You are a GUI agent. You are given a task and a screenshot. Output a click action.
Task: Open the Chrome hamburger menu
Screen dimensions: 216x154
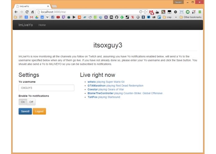coord(200,12)
